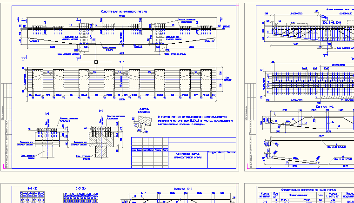354x203 pixels.
Task: Click the 'Листов' cell in the title block
Action: pos(231,152)
